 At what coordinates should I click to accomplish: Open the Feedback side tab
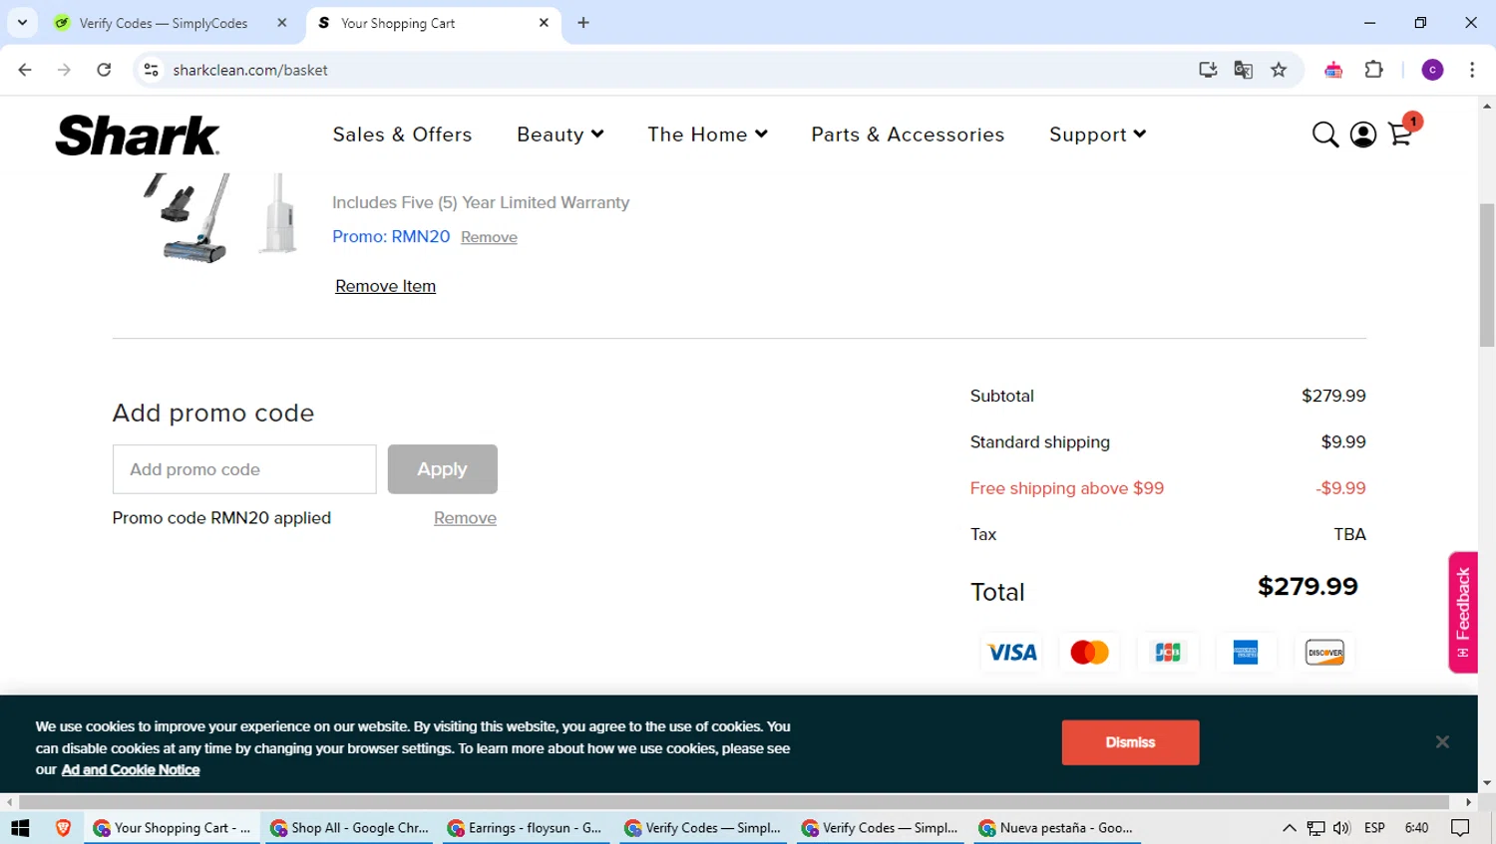tap(1463, 612)
